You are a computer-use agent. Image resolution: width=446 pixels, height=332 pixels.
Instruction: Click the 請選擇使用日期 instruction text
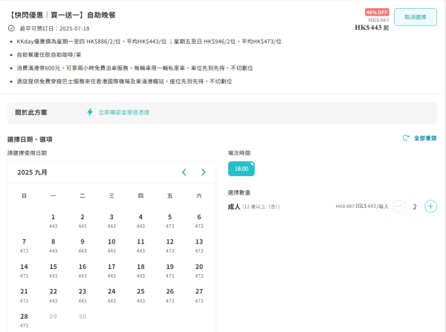tap(27, 153)
